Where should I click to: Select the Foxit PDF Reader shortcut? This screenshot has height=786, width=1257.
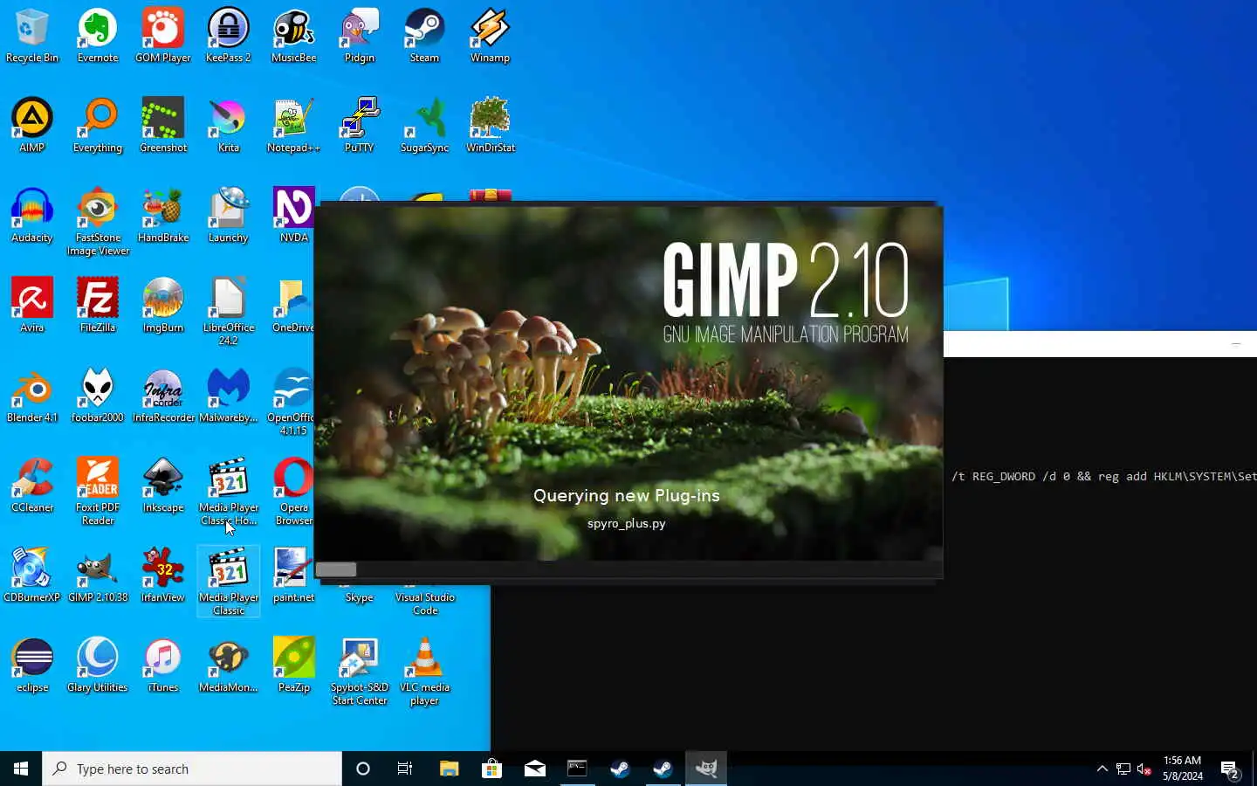point(98,492)
